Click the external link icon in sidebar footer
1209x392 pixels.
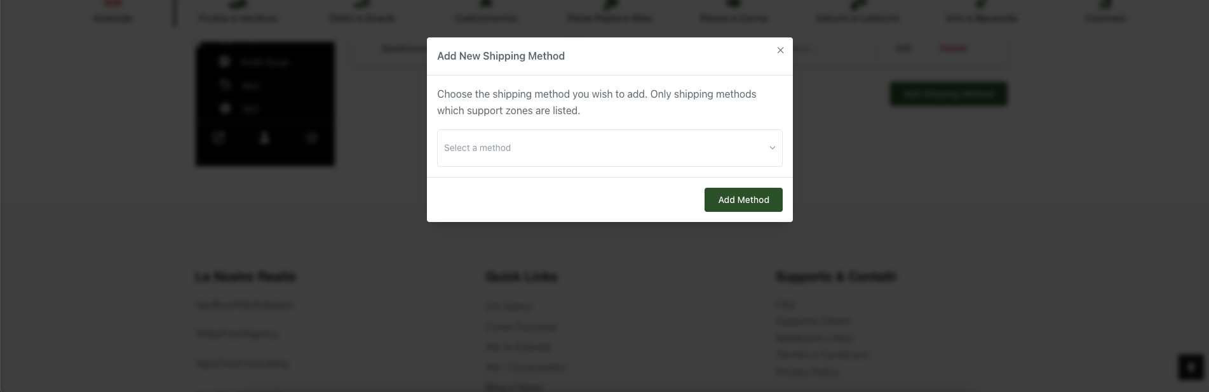click(x=219, y=138)
